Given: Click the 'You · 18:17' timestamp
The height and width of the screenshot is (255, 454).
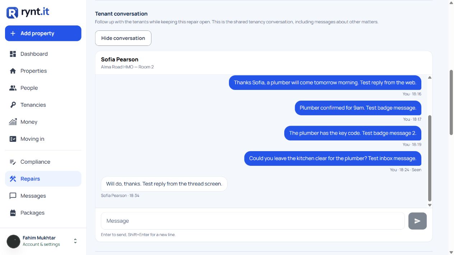Looking at the screenshot, I should [412, 119].
